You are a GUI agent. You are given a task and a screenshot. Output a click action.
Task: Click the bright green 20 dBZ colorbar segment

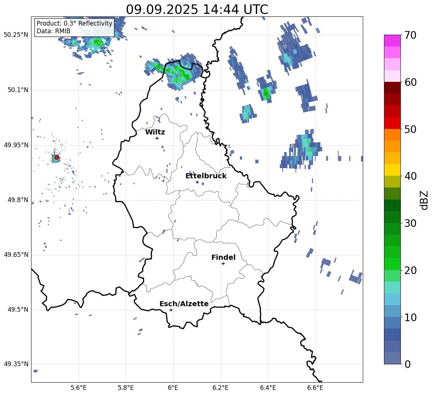[x=392, y=264]
